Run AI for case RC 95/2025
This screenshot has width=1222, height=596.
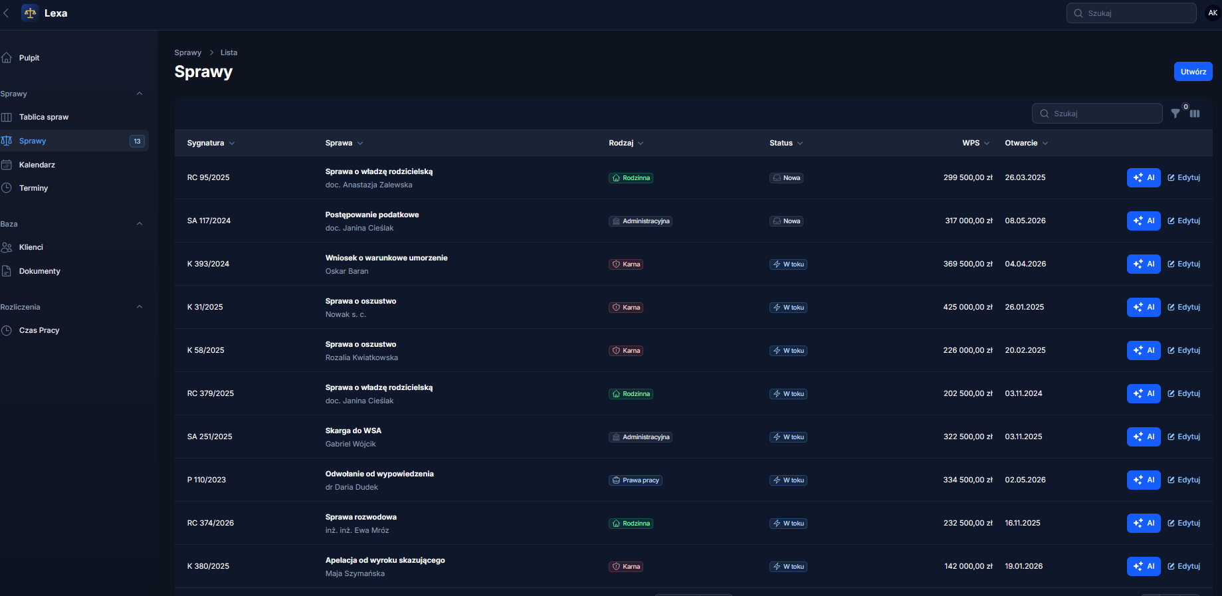click(x=1144, y=177)
